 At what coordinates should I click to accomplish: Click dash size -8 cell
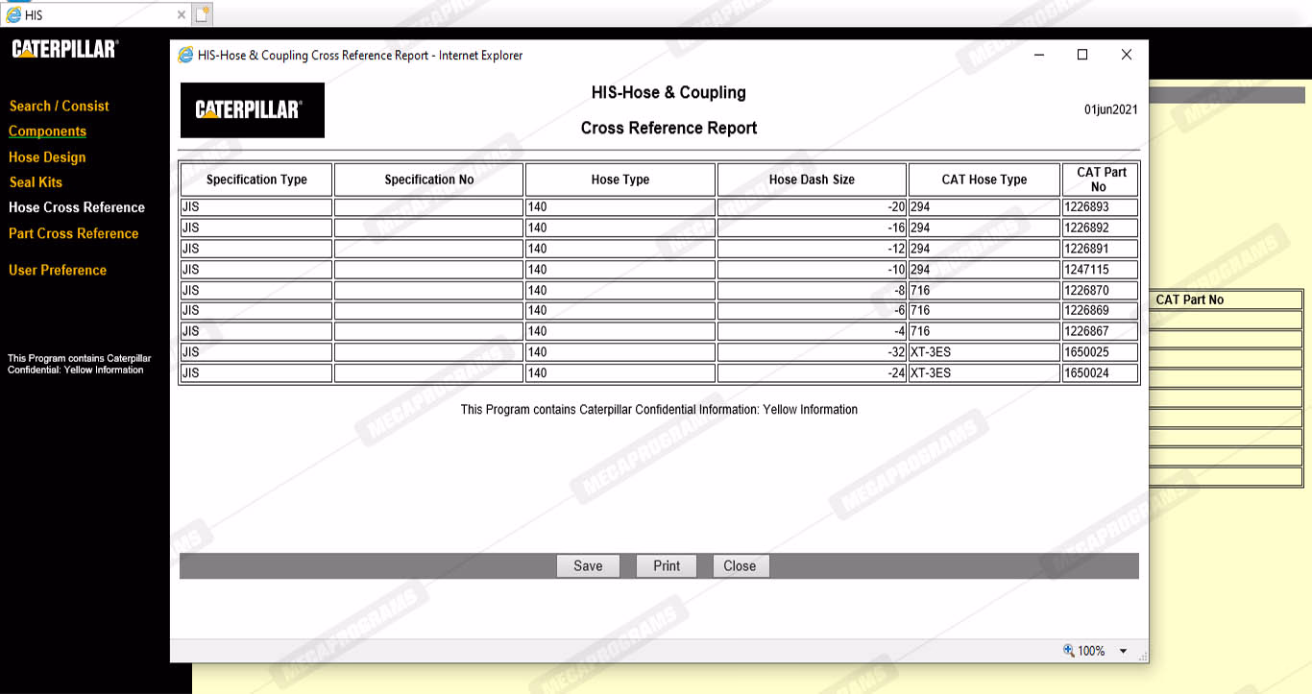(812, 290)
